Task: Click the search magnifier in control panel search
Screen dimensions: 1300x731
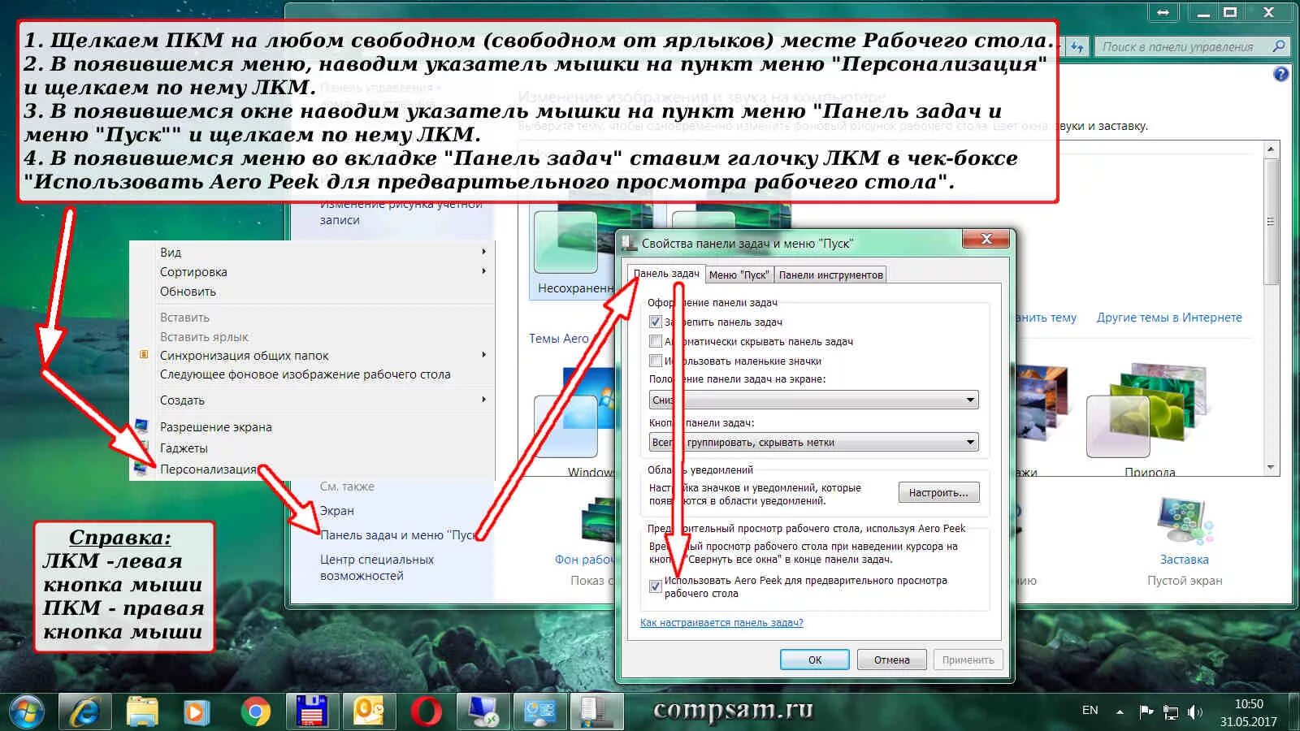Action: [1278, 46]
